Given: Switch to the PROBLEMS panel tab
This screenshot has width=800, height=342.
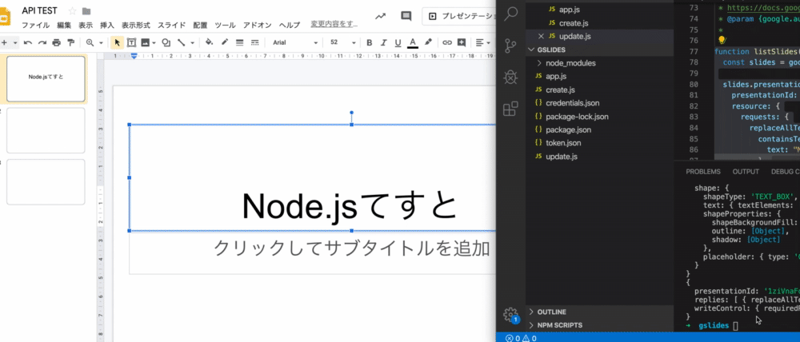Looking at the screenshot, I should click(x=703, y=172).
